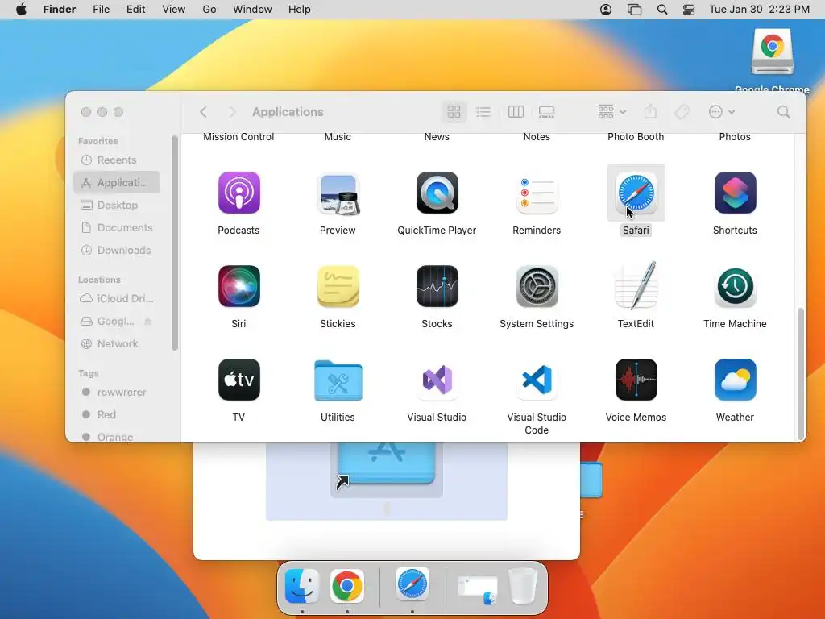The width and height of the screenshot is (825, 619).
Task: Select the Safari app icon
Action: point(636,193)
